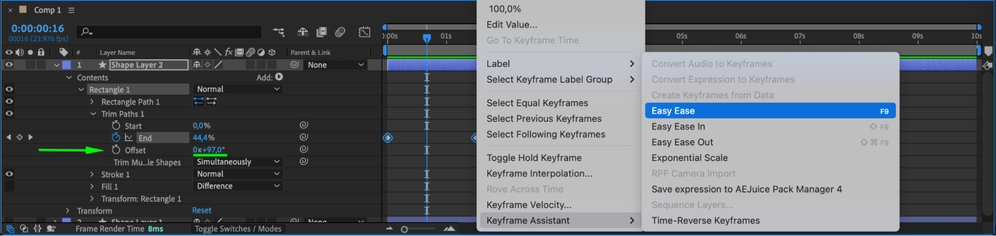
Task: Open the Graph Editor
Action: point(364,32)
